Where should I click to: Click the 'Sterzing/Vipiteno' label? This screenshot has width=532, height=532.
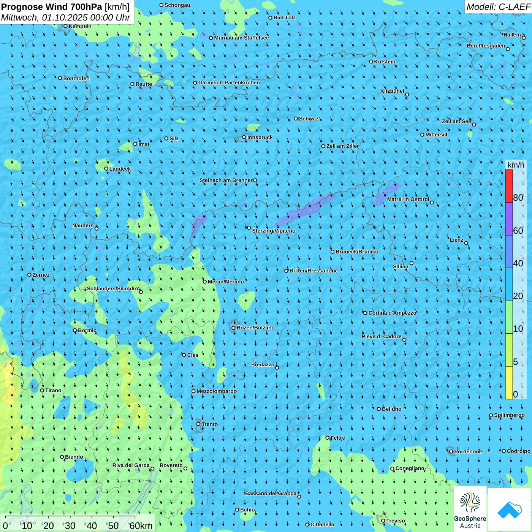(274, 231)
